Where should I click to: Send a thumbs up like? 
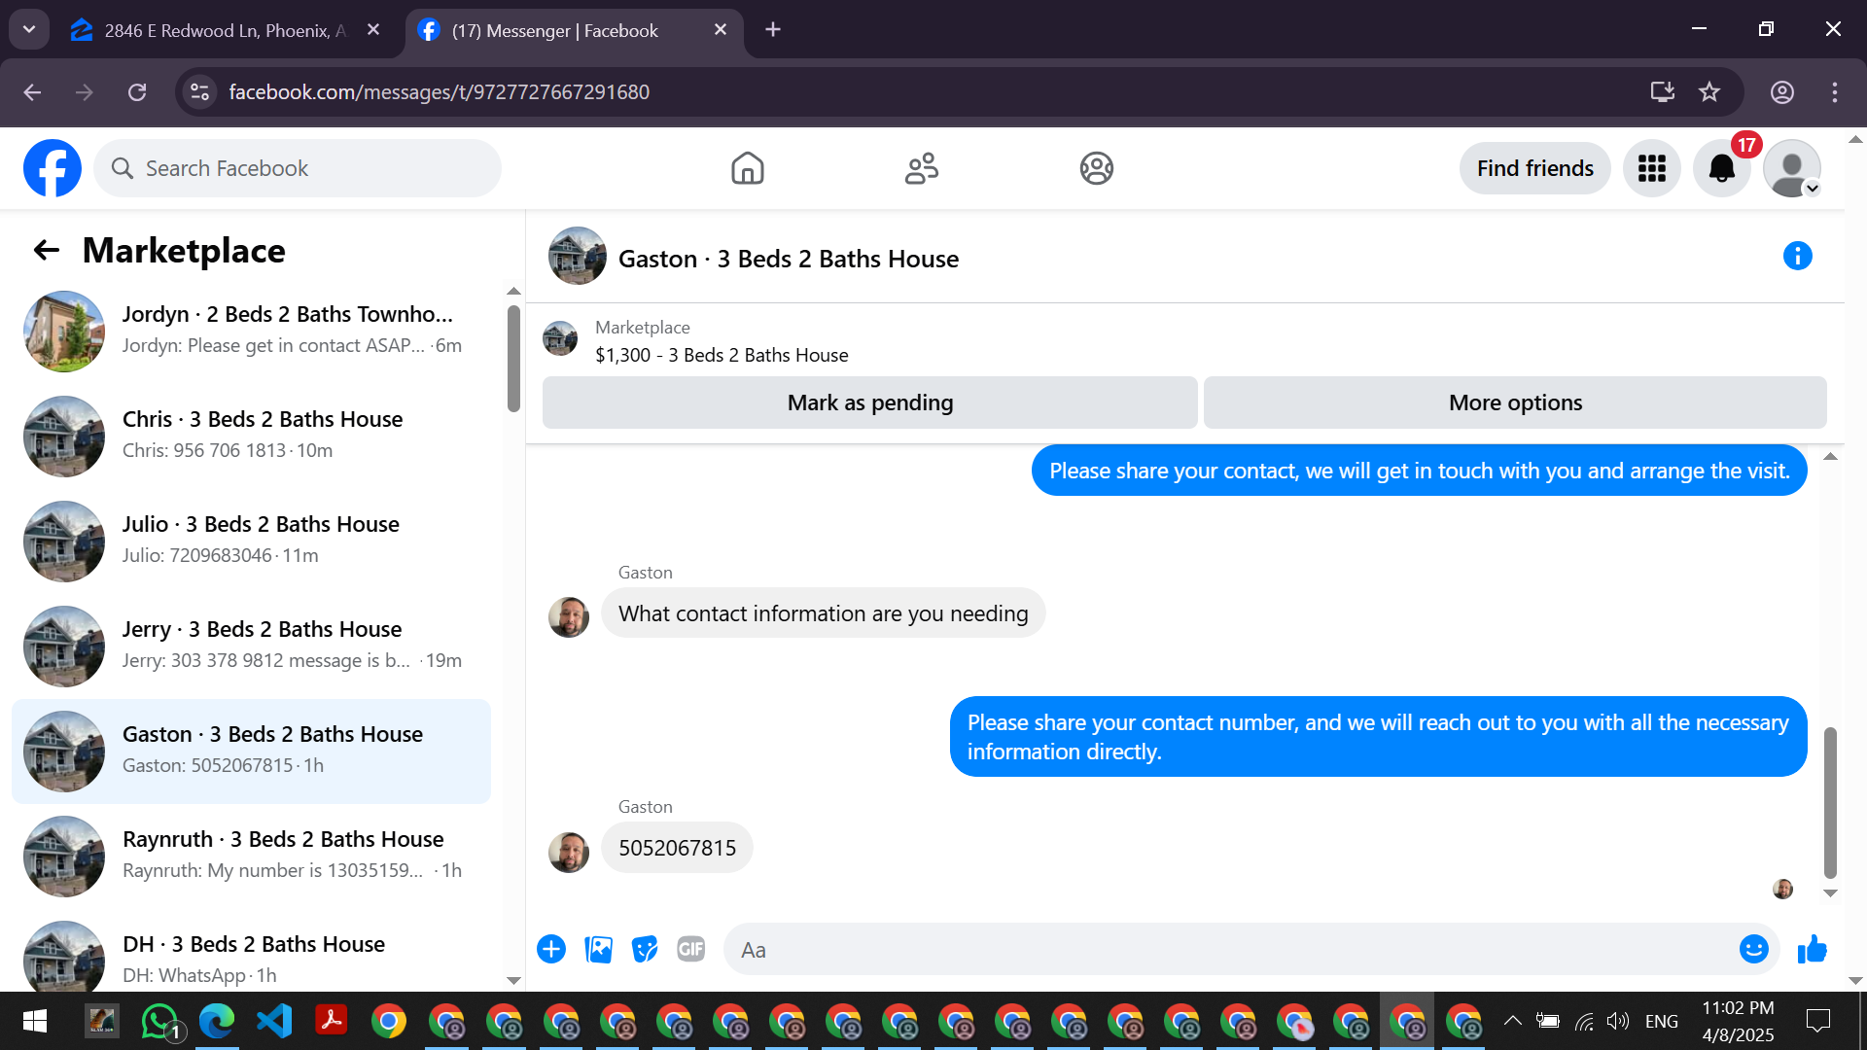coord(1813,949)
